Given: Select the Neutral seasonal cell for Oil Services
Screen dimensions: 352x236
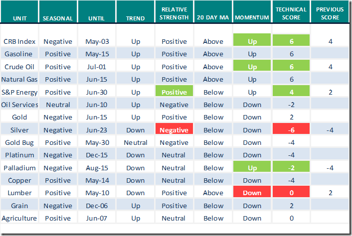Looking at the screenshot, I should [x=57, y=105].
